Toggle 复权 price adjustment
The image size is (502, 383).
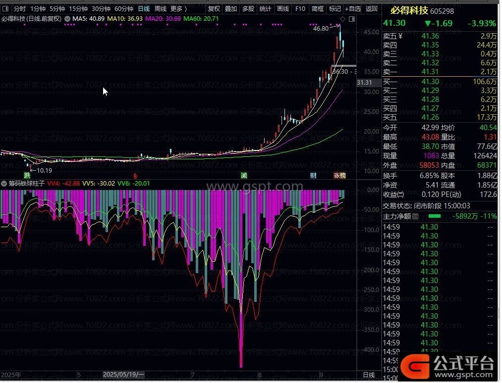[214, 9]
